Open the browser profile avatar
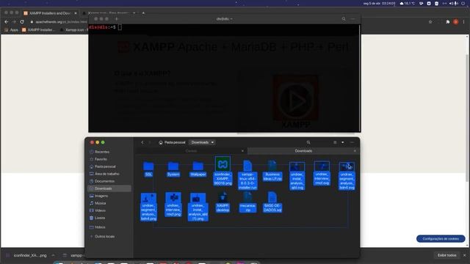Screen dimensions: 470x264 tap(455, 22)
